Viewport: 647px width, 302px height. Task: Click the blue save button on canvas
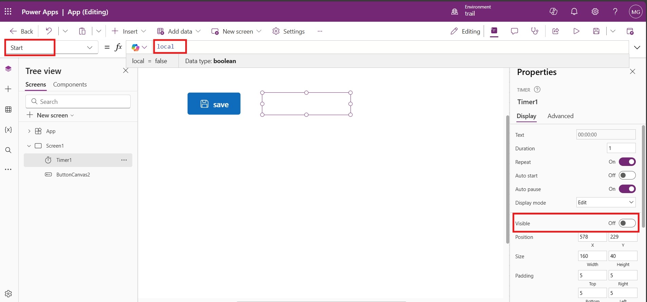point(214,104)
